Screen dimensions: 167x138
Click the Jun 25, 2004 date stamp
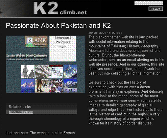point(105,33)
